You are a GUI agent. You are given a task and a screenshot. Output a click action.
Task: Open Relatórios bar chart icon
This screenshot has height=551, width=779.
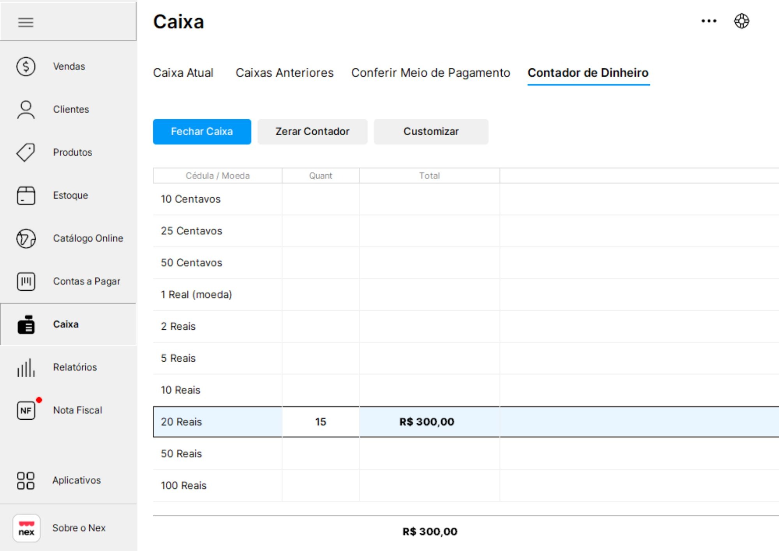pos(26,367)
